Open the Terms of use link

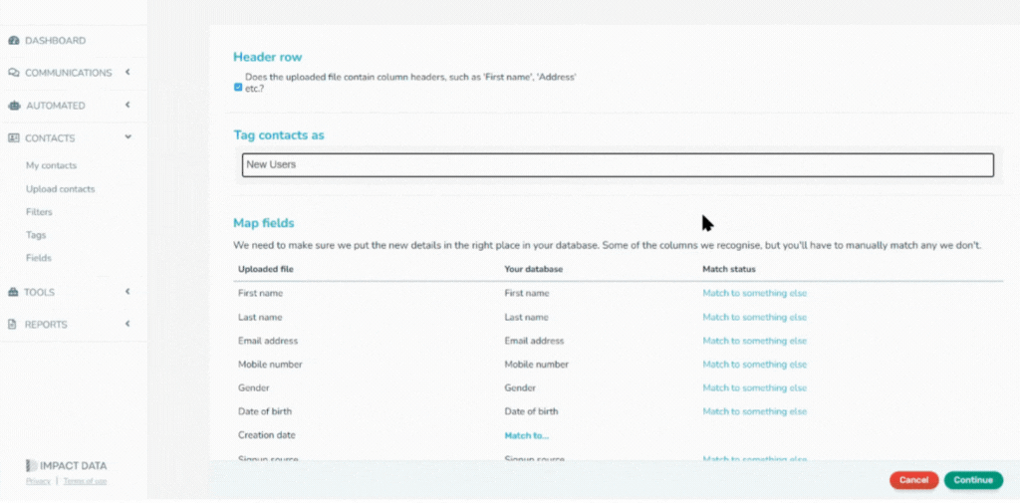coord(86,481)
